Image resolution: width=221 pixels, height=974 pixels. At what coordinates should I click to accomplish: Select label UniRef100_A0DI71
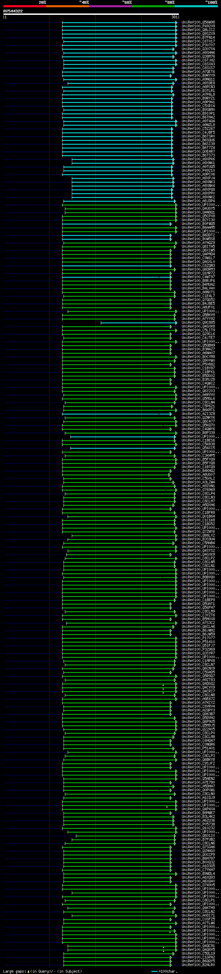pos(198,915)
